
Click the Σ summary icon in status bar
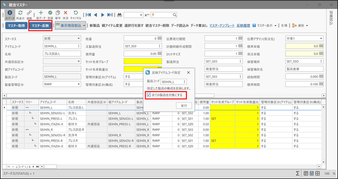click(x=298, y=173)
